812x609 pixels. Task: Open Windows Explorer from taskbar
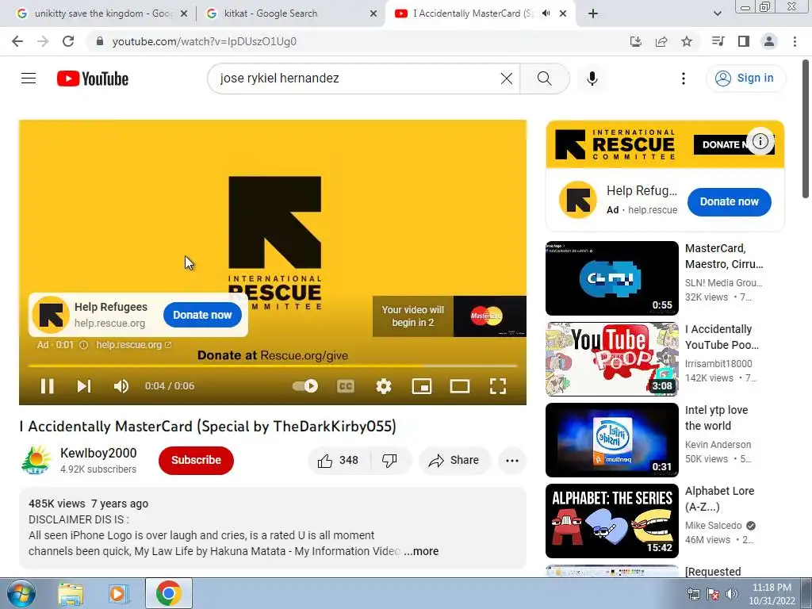click(x=71, y=594)
